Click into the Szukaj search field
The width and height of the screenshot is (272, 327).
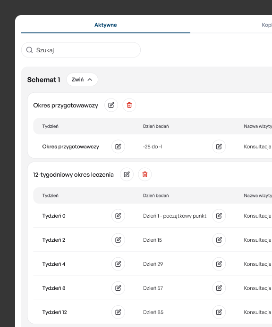coord(81,50)
